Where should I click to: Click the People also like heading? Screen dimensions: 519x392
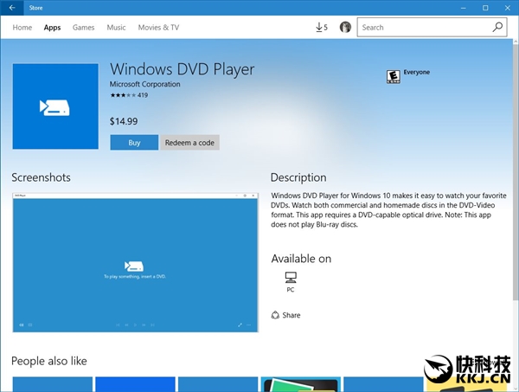coord(49,361)
